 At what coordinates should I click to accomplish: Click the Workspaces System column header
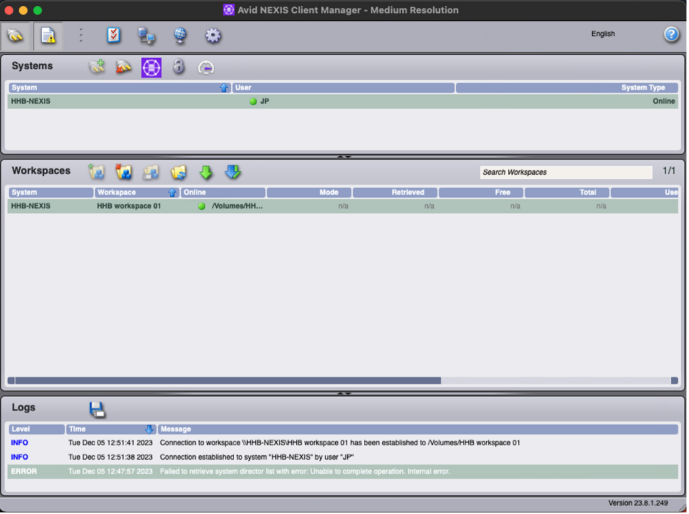[x=51, y=192]
